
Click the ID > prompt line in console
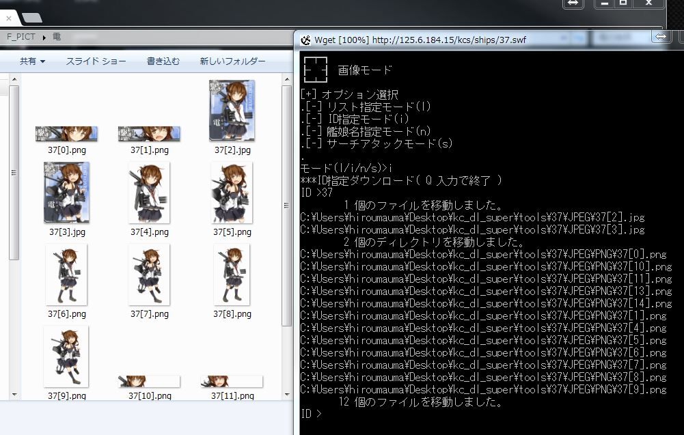coord(311,414)
